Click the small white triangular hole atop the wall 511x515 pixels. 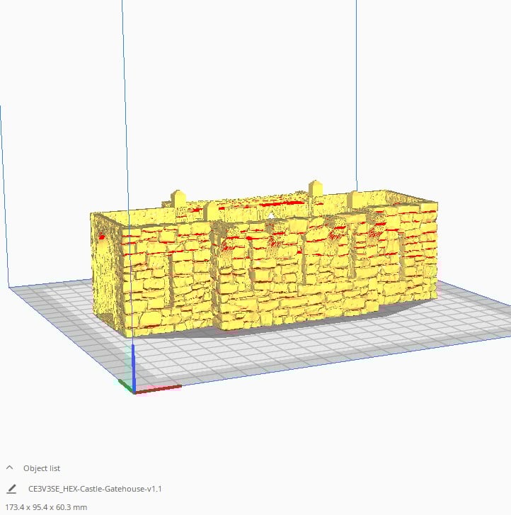click(272, 214)
